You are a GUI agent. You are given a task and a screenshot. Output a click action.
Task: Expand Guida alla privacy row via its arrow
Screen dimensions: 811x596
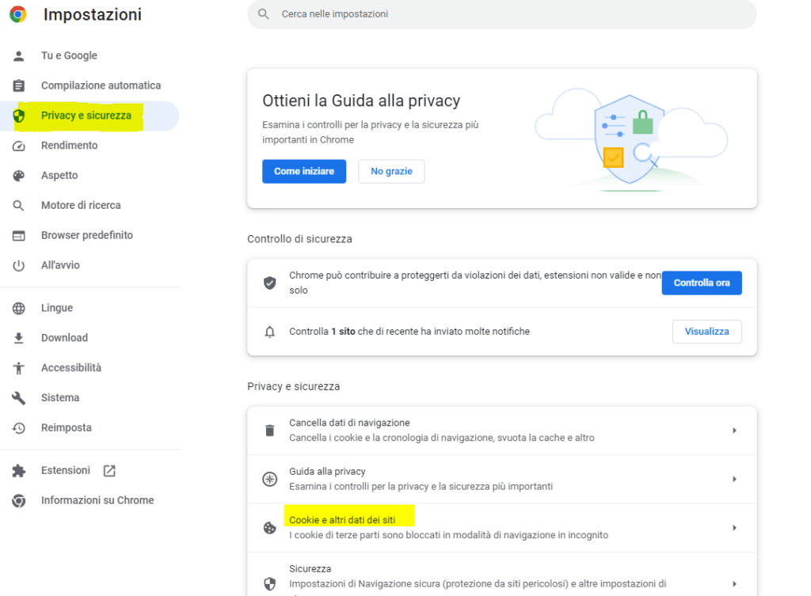(734, 479)
